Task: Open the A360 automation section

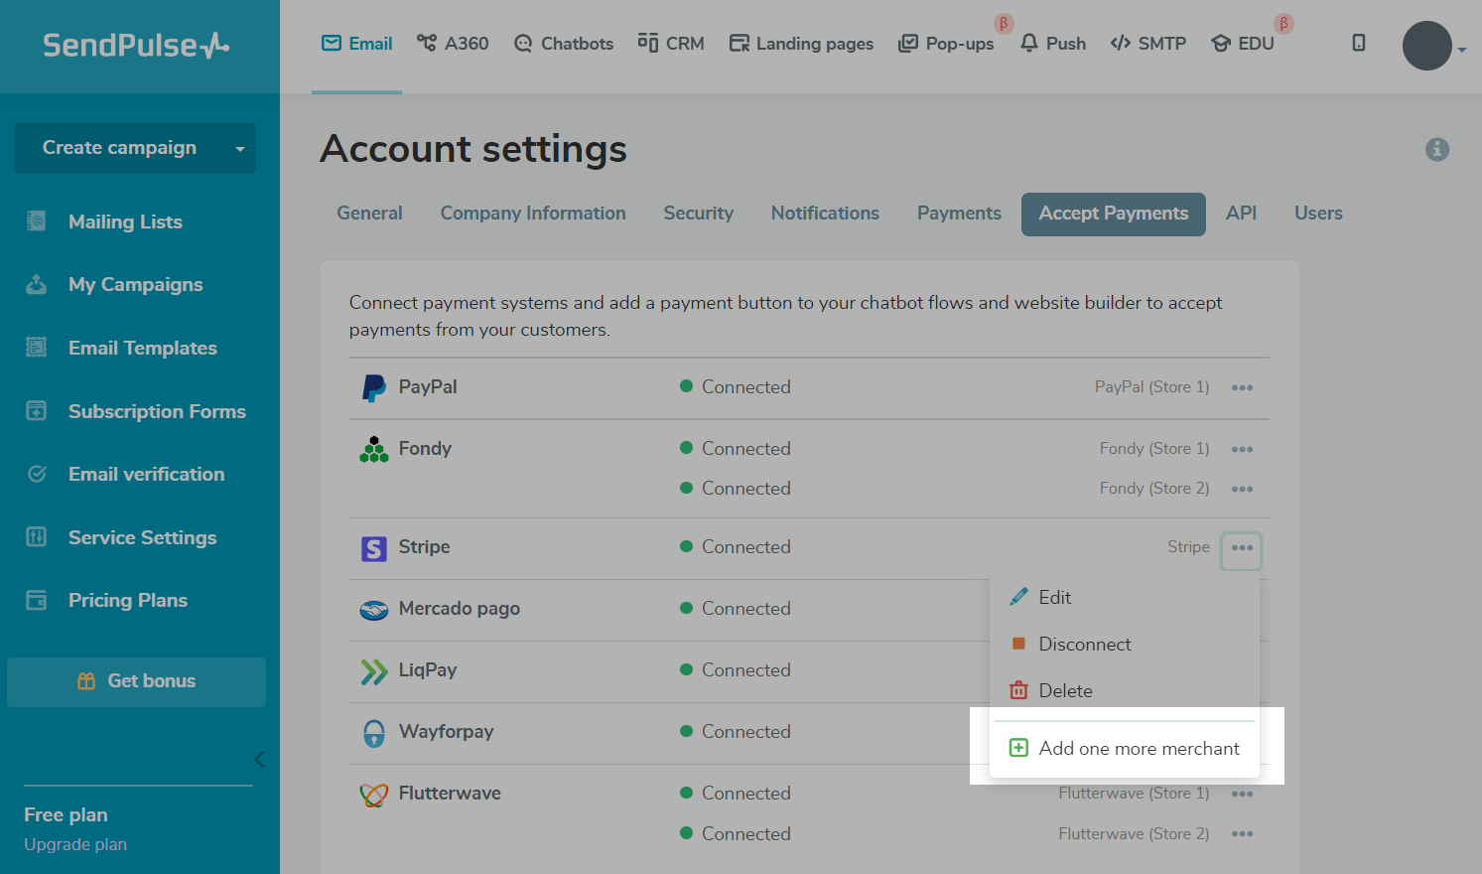Action: tap(453, 44)
